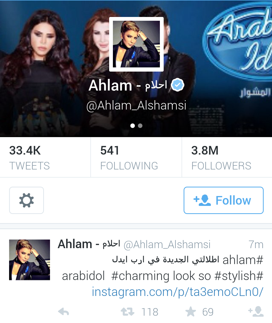This screenshot has height=323, width=272.
Task: Open the tweet author avatar thumbnail
Action: [30, 260]
